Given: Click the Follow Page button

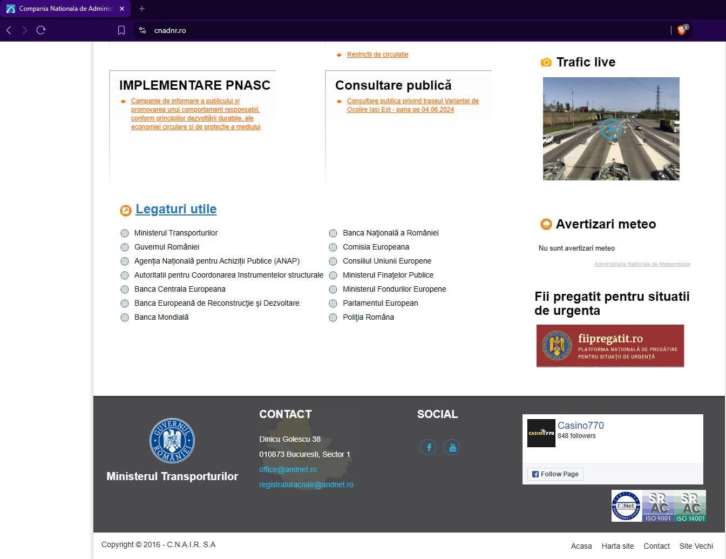Looking at the screenshot, I should click(555, 474).
